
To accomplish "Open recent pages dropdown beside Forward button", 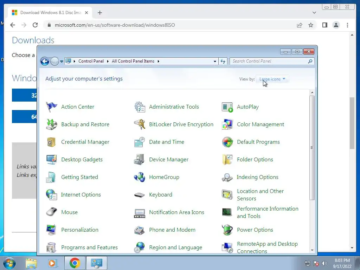I will pyautogui.click(x=62, y=61).
